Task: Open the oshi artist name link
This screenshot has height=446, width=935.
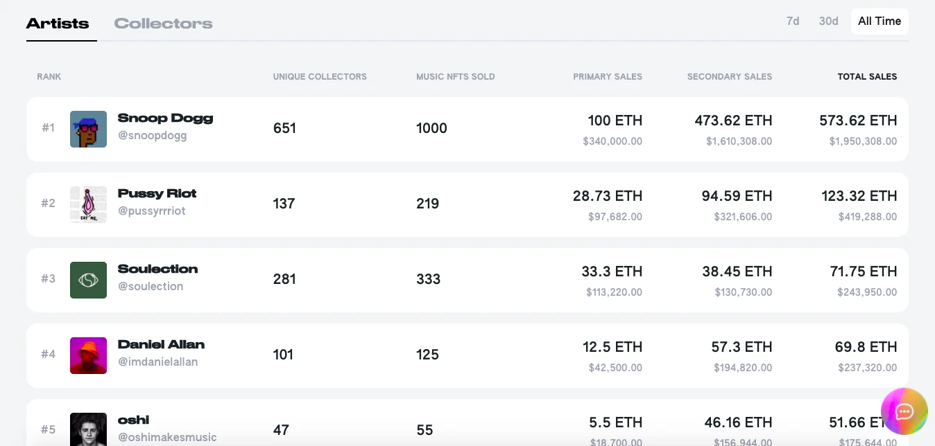Action: point(134,420)
